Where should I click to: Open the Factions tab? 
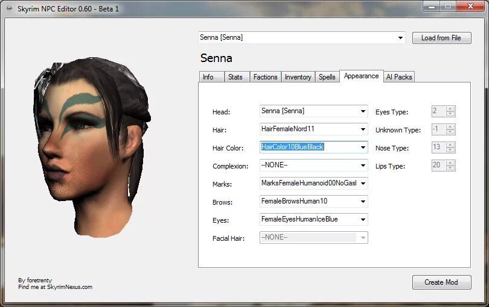pyautogui.click(x=266, y=77)
